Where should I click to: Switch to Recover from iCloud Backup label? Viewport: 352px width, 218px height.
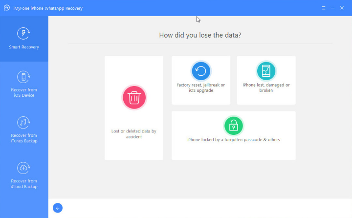coord(24,184)
